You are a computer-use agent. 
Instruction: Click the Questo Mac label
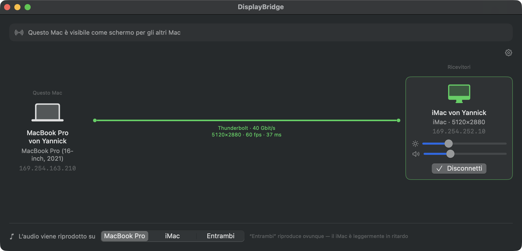(48, 93)
